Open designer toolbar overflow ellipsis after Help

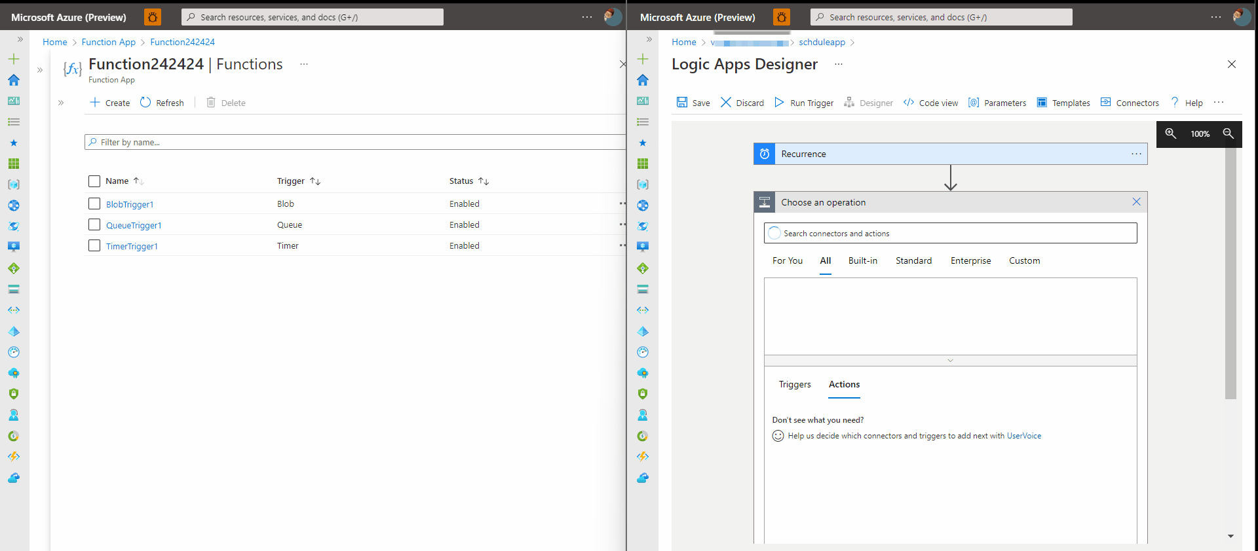[1219, 102]
